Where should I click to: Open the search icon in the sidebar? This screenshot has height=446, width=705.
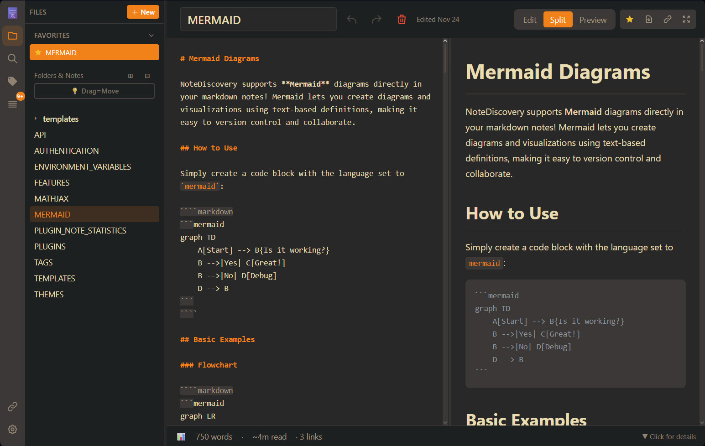(x=12, y=58)
